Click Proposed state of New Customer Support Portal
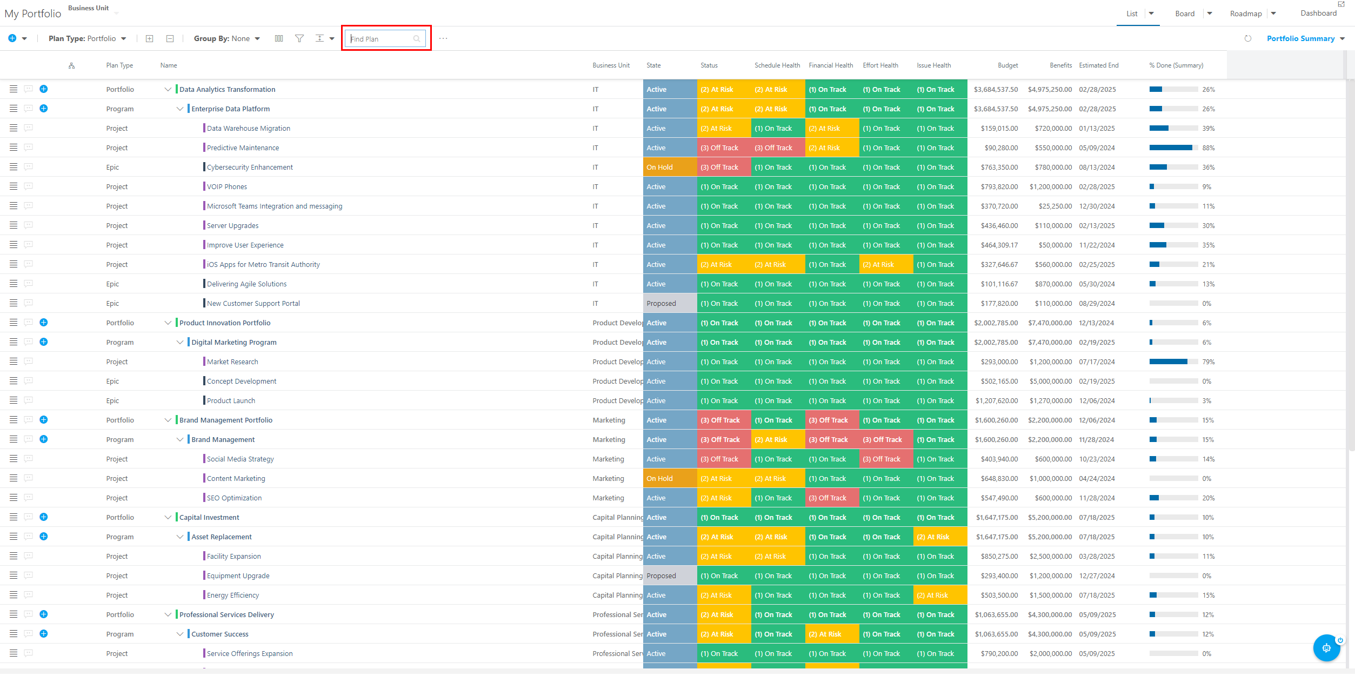This screenshot has width=1355, height=676. click(670, 303)
